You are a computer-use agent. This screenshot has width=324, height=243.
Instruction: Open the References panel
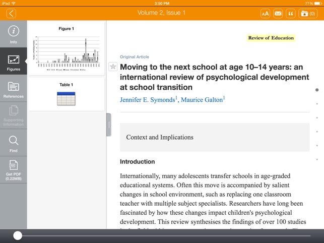13,89
